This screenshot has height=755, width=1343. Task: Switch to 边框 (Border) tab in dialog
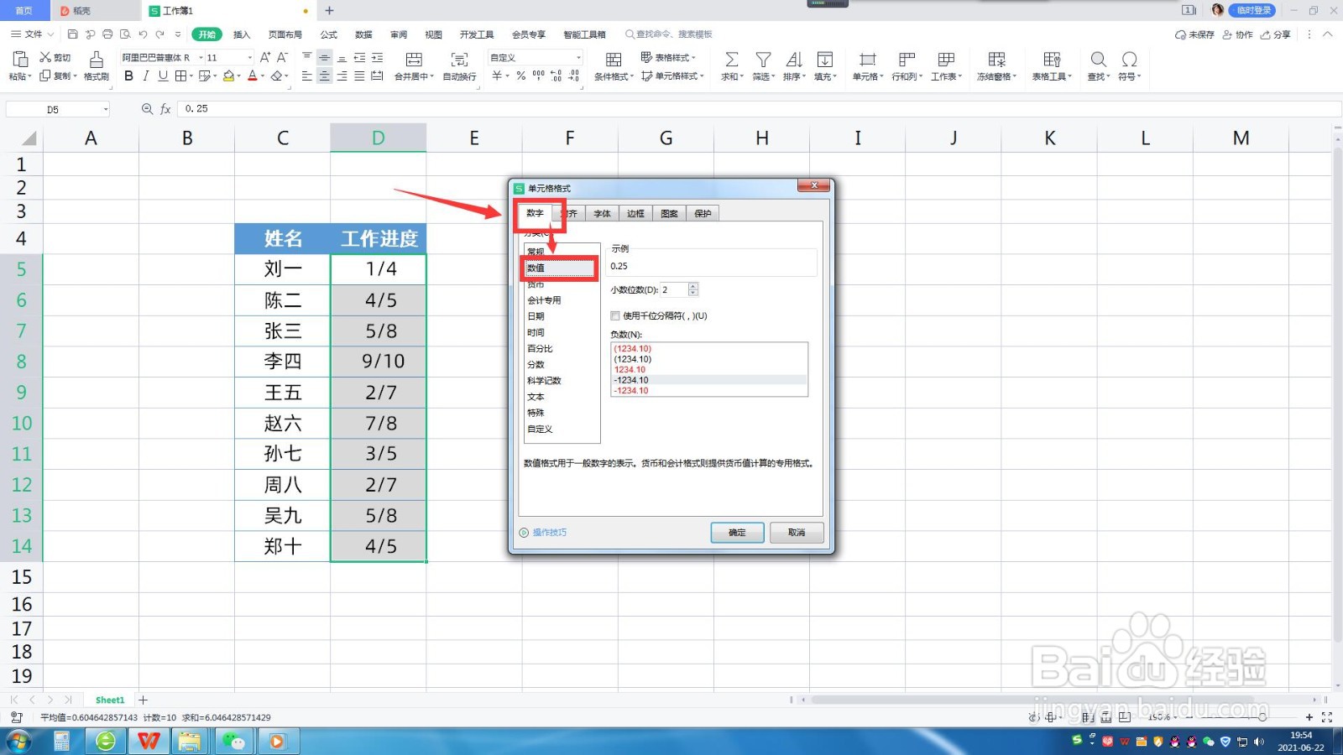pos(635,214)
